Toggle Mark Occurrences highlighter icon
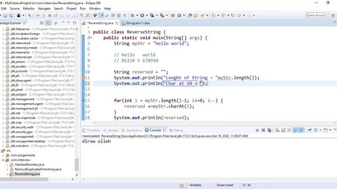Screen dimensions: 337x189 coord(101,15)
